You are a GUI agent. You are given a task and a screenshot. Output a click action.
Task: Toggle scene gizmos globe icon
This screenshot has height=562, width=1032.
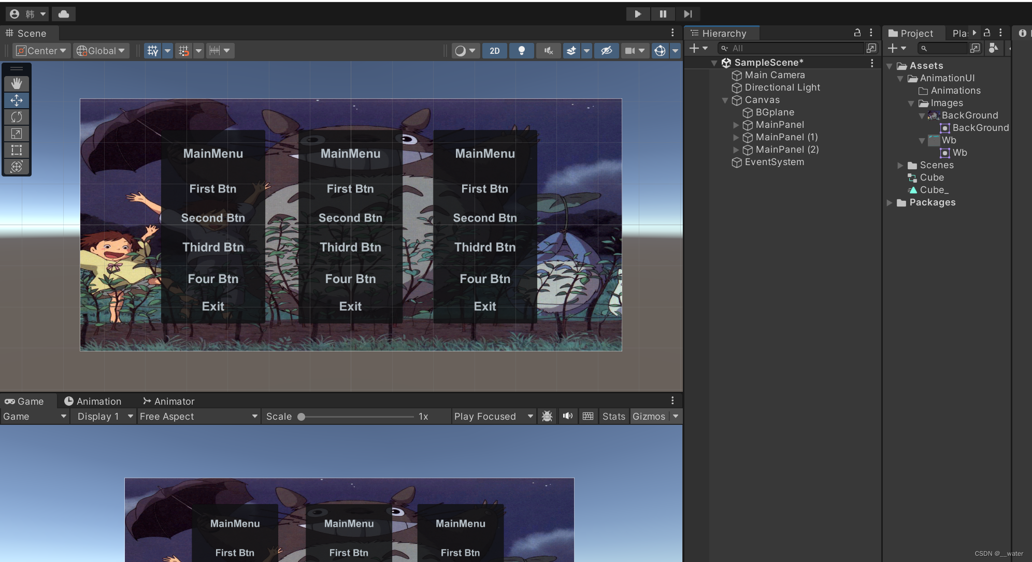[x=660, y=51]
